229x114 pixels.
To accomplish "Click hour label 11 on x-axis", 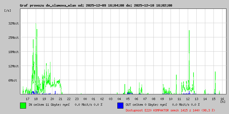I will pyautogui.click(x=179, y=99).
